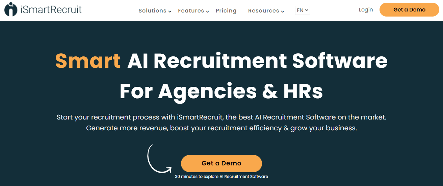Expand the chevron beside Features
The image size is (443, 186).
coord(208,11)
